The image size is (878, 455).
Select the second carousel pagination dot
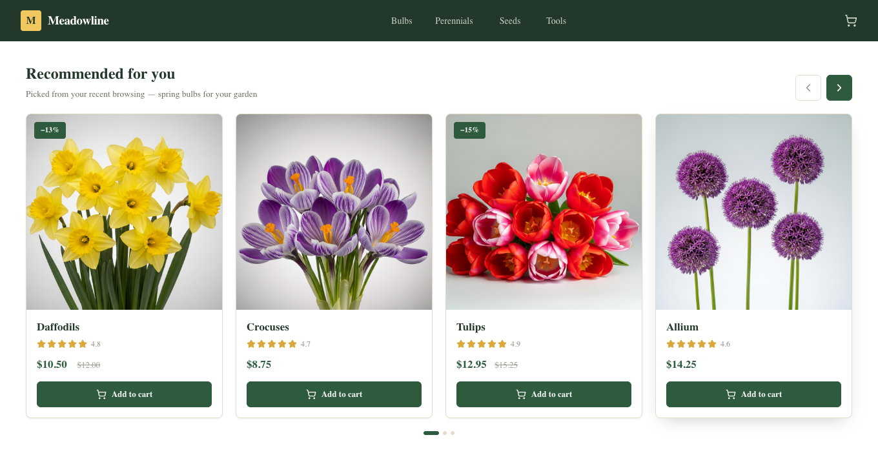coord(445,433)
